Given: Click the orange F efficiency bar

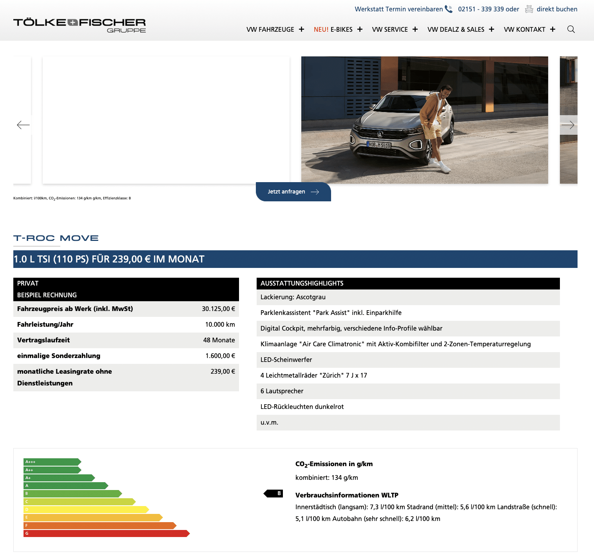Looking at the screenshot, I should tap(100, 526).
